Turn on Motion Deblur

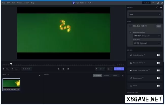(158, 63)
